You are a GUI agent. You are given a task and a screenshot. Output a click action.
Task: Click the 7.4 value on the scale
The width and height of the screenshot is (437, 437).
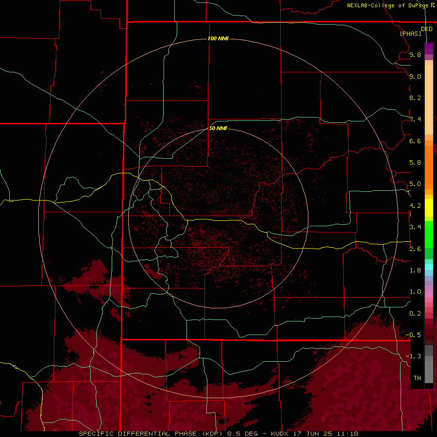point(415,119)
